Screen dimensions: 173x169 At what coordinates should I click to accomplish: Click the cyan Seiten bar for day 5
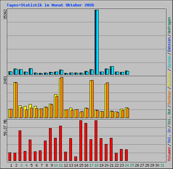[31, 72]
